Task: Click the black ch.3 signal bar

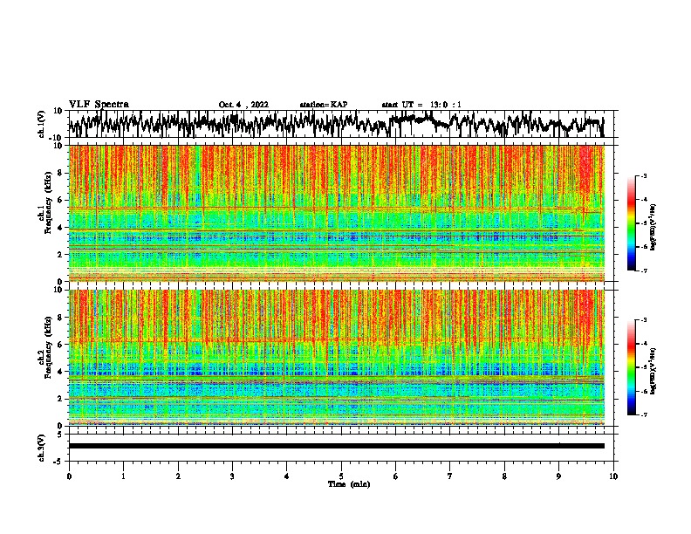Action: point(337,446)
